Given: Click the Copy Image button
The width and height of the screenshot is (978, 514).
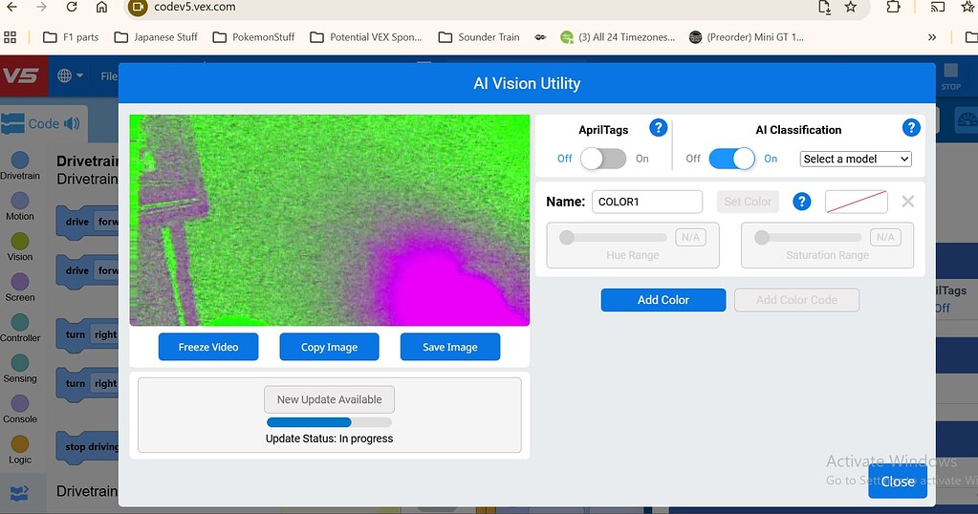Looking at the screenshot, I should click(329, 347).
